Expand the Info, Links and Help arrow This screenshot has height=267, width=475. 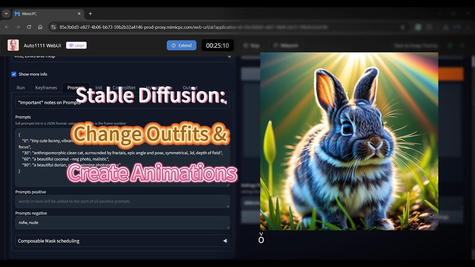tap(229, 56)
